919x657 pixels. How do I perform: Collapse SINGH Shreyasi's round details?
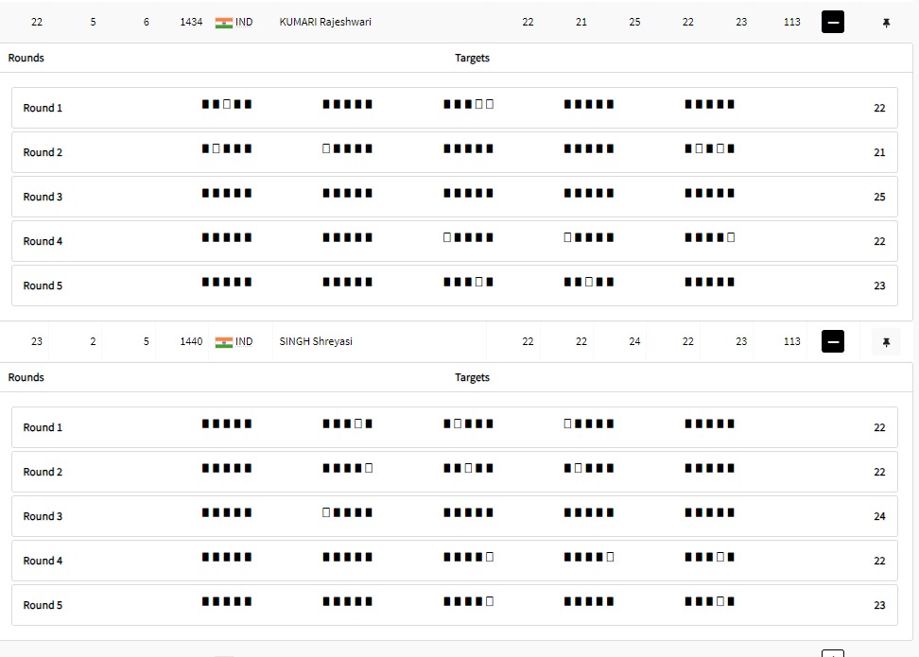coord(833,341)
